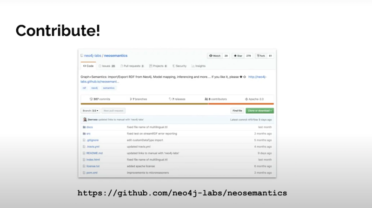Open the pom.xml file
Viewport: 372px width, 208px height.
[92, 173]
